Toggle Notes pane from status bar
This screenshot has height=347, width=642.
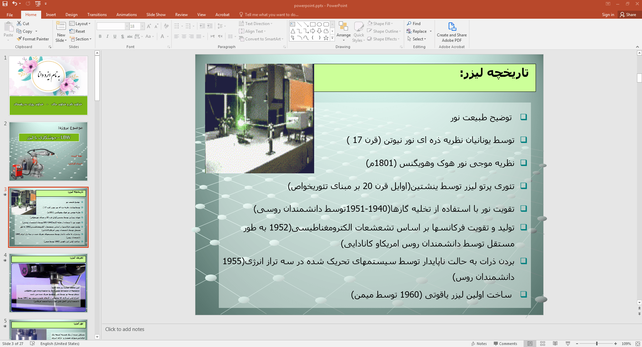click(x=479, y=344)
